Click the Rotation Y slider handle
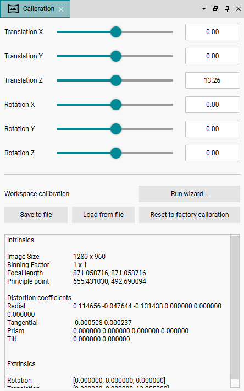 pyautogui.click(x=116, y=129)
